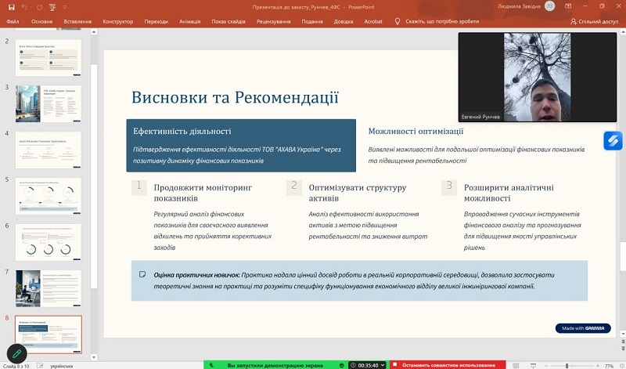626x369 pixels.
Task: Click the user account avatar ЛЗ
Action: tap(549, 6)
